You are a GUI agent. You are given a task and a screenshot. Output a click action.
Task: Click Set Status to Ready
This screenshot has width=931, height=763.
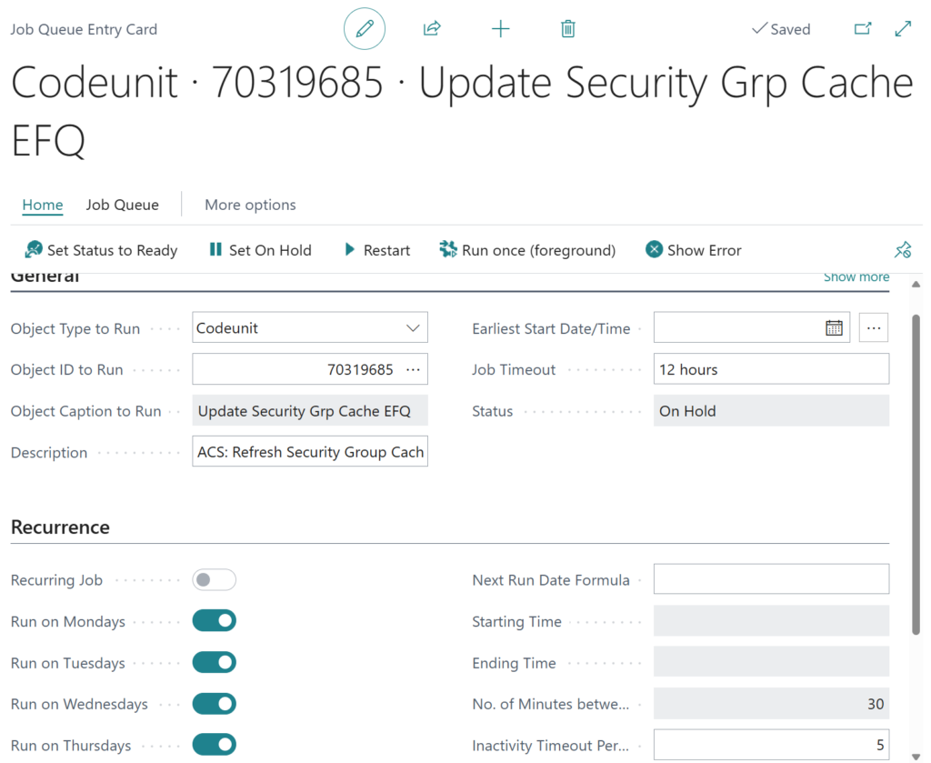101,250
